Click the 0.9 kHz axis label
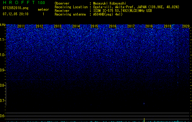 tap(2, 70)
